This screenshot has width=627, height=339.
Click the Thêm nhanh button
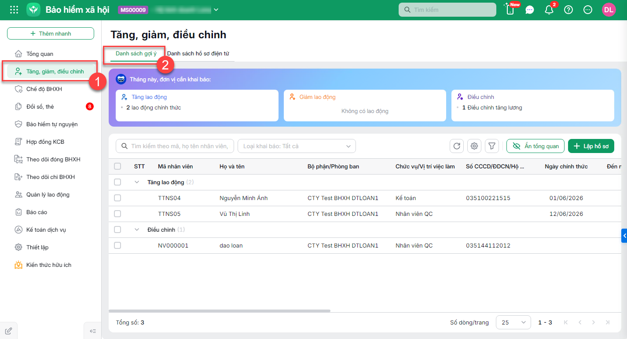[51, 33]
